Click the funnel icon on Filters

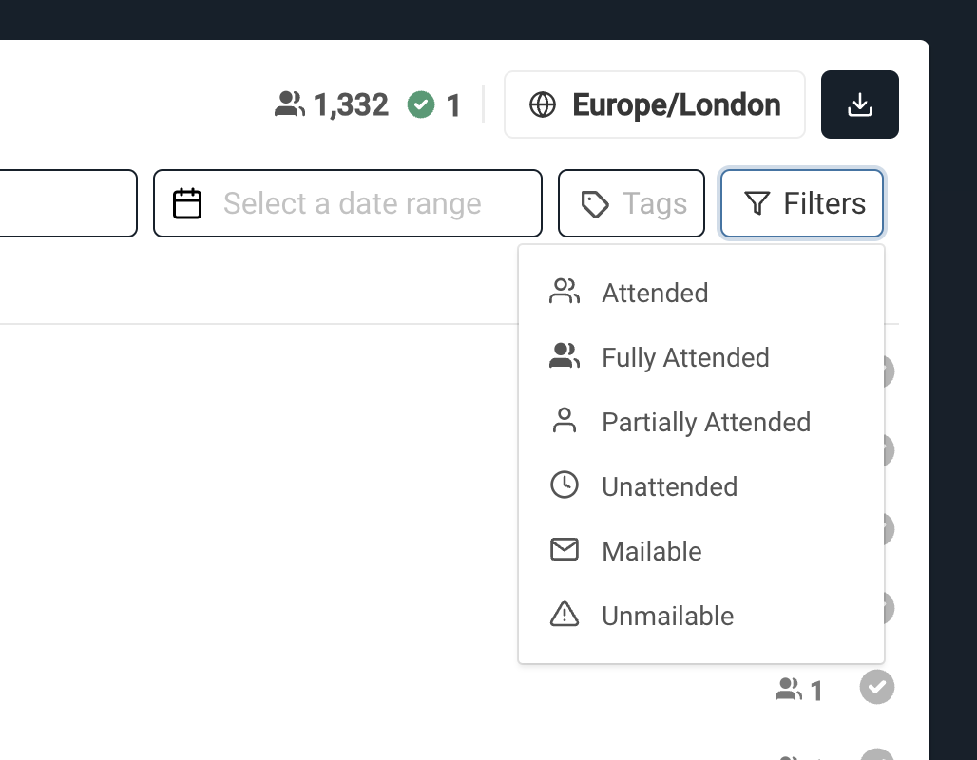[x=757, y=203]
